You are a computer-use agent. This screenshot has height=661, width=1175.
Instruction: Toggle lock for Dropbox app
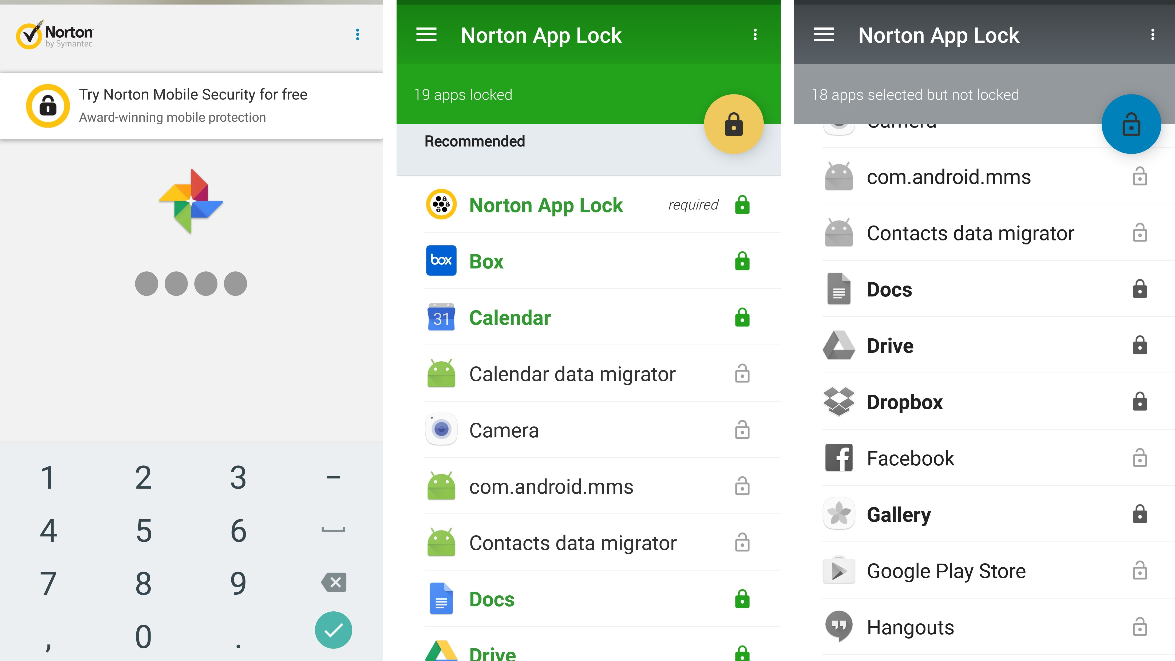(1140, 402)
